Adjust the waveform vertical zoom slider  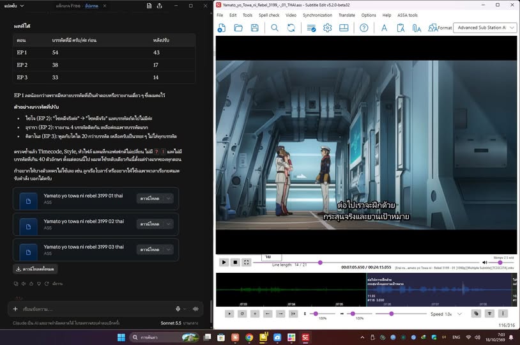[x=323, y=314]
